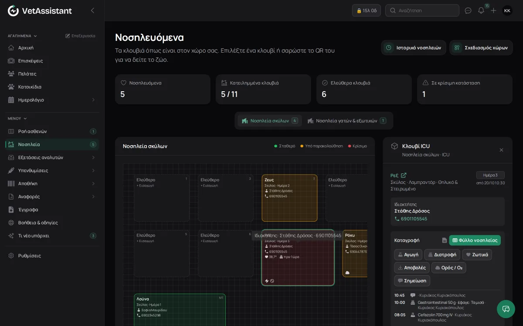The width and height of the screenshot is (523, 326).
Task: Open Φύλλο νοσηλείας sheet
Action: point(475,240)
